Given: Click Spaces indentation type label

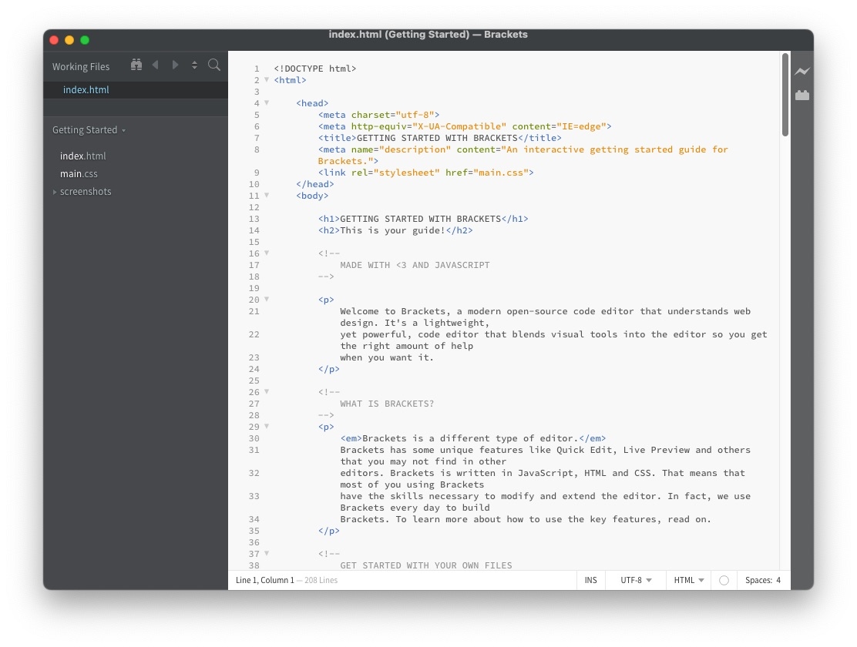Looking at the screenshot, I should (758, 580).
